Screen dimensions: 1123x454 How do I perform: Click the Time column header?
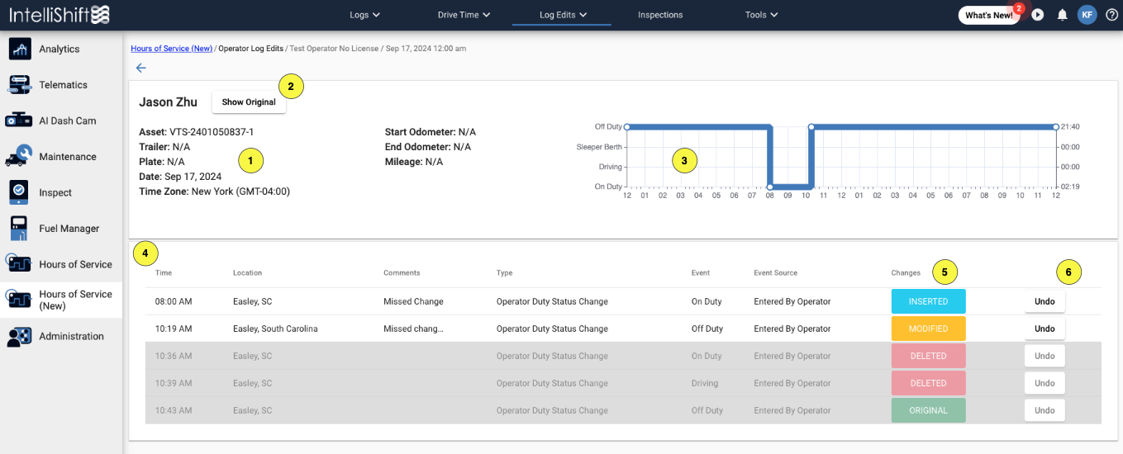tap(164, 272)
